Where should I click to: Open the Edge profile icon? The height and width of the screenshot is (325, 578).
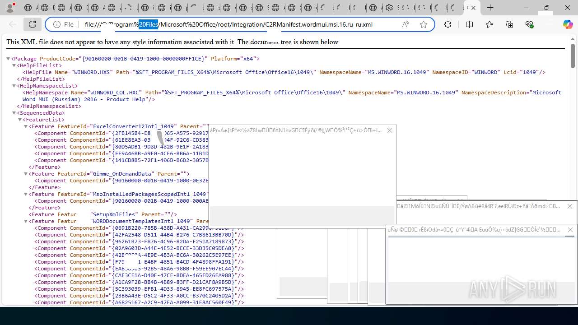click(x=10, y=8)
